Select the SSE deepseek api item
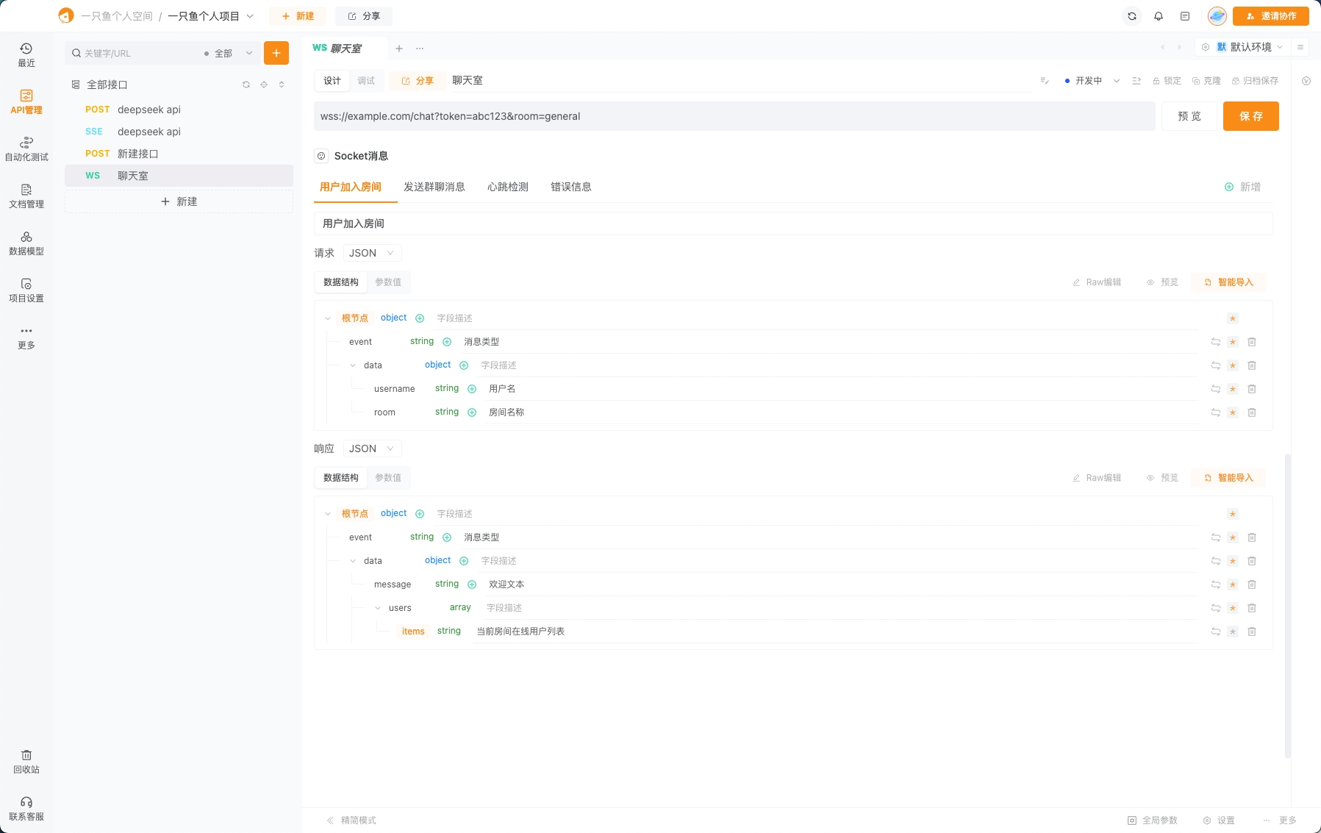The image size is (1321, 833). 179,132
